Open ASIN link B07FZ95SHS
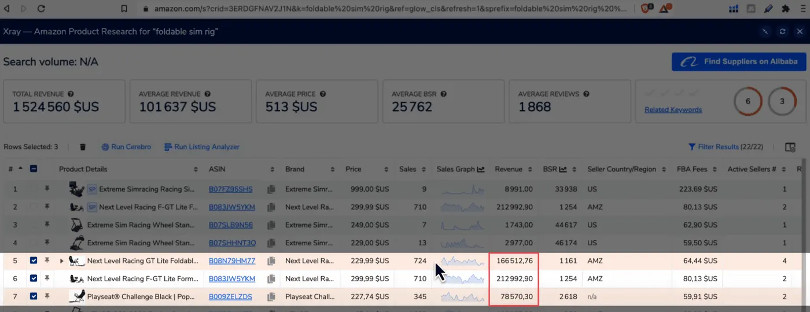This screenshot has width=810, height=312. click(231, 189)
